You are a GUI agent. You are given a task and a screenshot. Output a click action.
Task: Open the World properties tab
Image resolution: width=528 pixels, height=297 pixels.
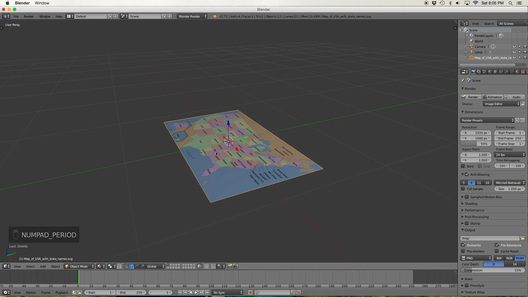click(490, 72)
